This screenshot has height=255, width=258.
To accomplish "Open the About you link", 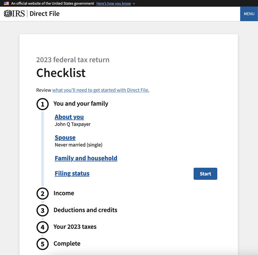I will pos(69,117).
